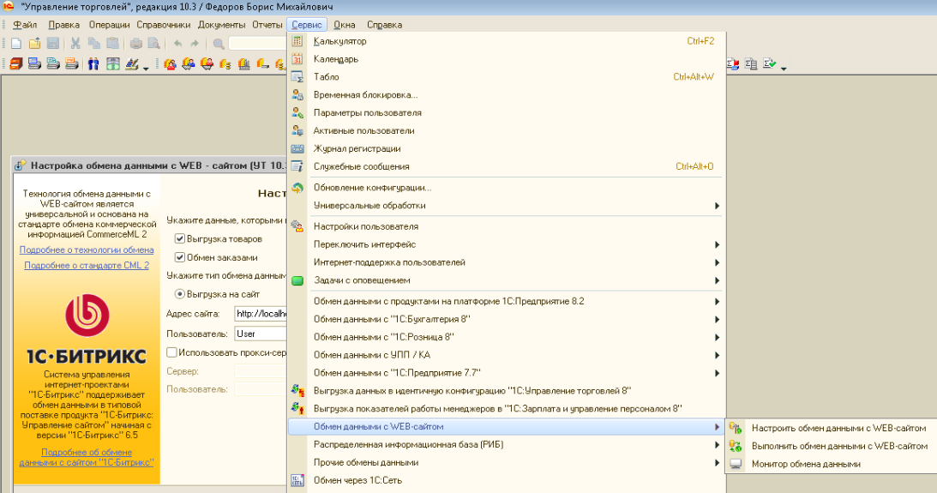
Task: Click the Журнал регистрации icon
Action: (x=297, y=148)
